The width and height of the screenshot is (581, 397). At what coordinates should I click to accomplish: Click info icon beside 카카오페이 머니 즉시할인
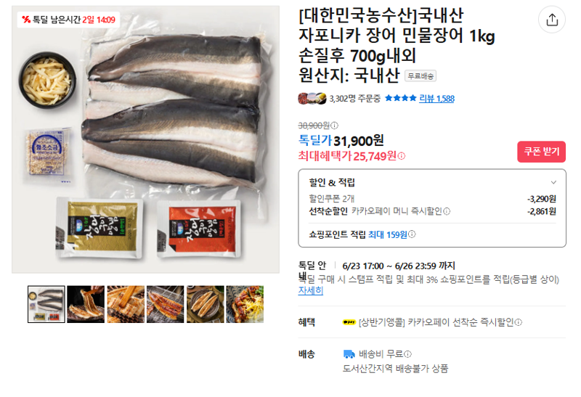[447, 211]
